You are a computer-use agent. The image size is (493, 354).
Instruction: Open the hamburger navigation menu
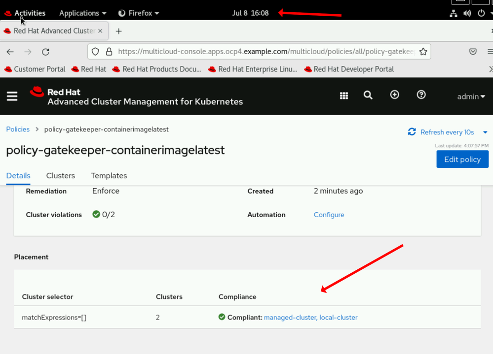pos(12,96)
